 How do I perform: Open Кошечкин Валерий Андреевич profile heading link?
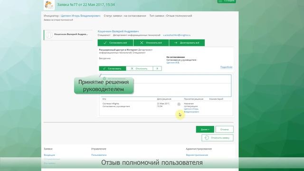coord(118,31)
